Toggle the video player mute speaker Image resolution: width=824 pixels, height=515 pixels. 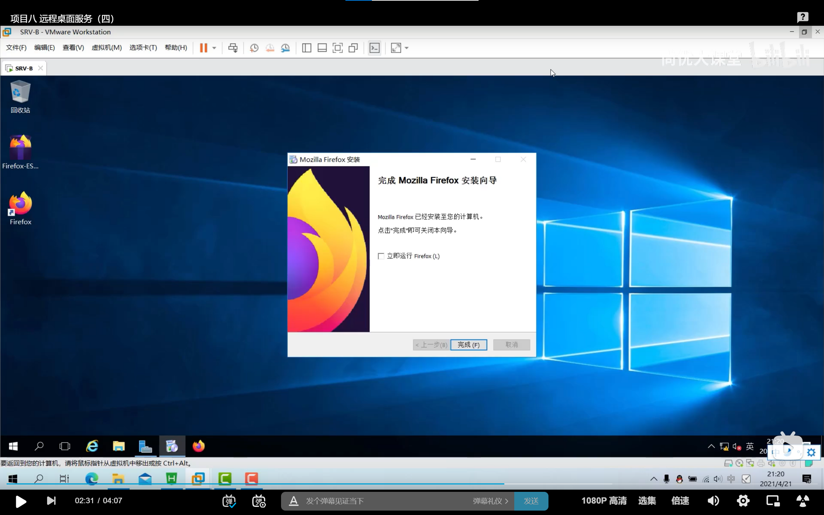[x=713, y=501]
